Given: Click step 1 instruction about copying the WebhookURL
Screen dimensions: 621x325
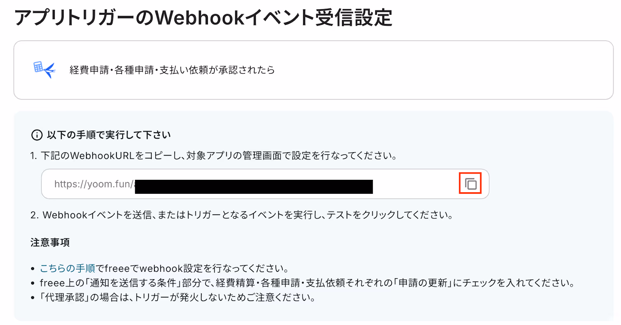Looking at the screenshot, I should [x=214, y=156].
